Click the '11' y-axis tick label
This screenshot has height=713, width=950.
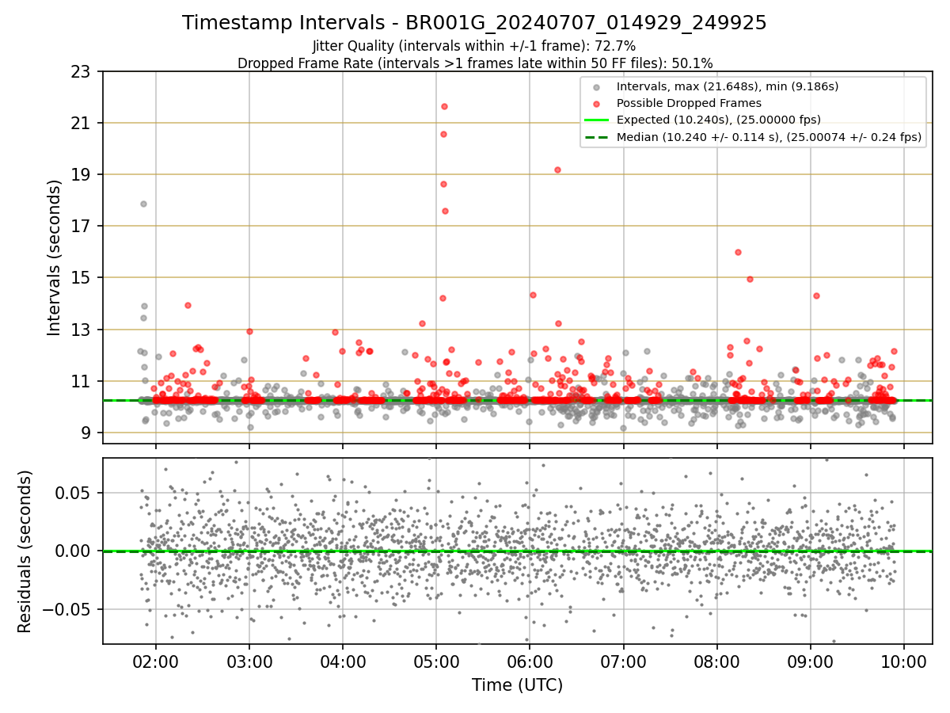82,381
